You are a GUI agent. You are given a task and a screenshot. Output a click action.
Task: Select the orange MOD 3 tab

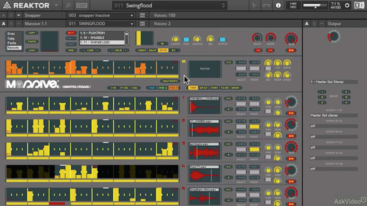pos(174,88)
